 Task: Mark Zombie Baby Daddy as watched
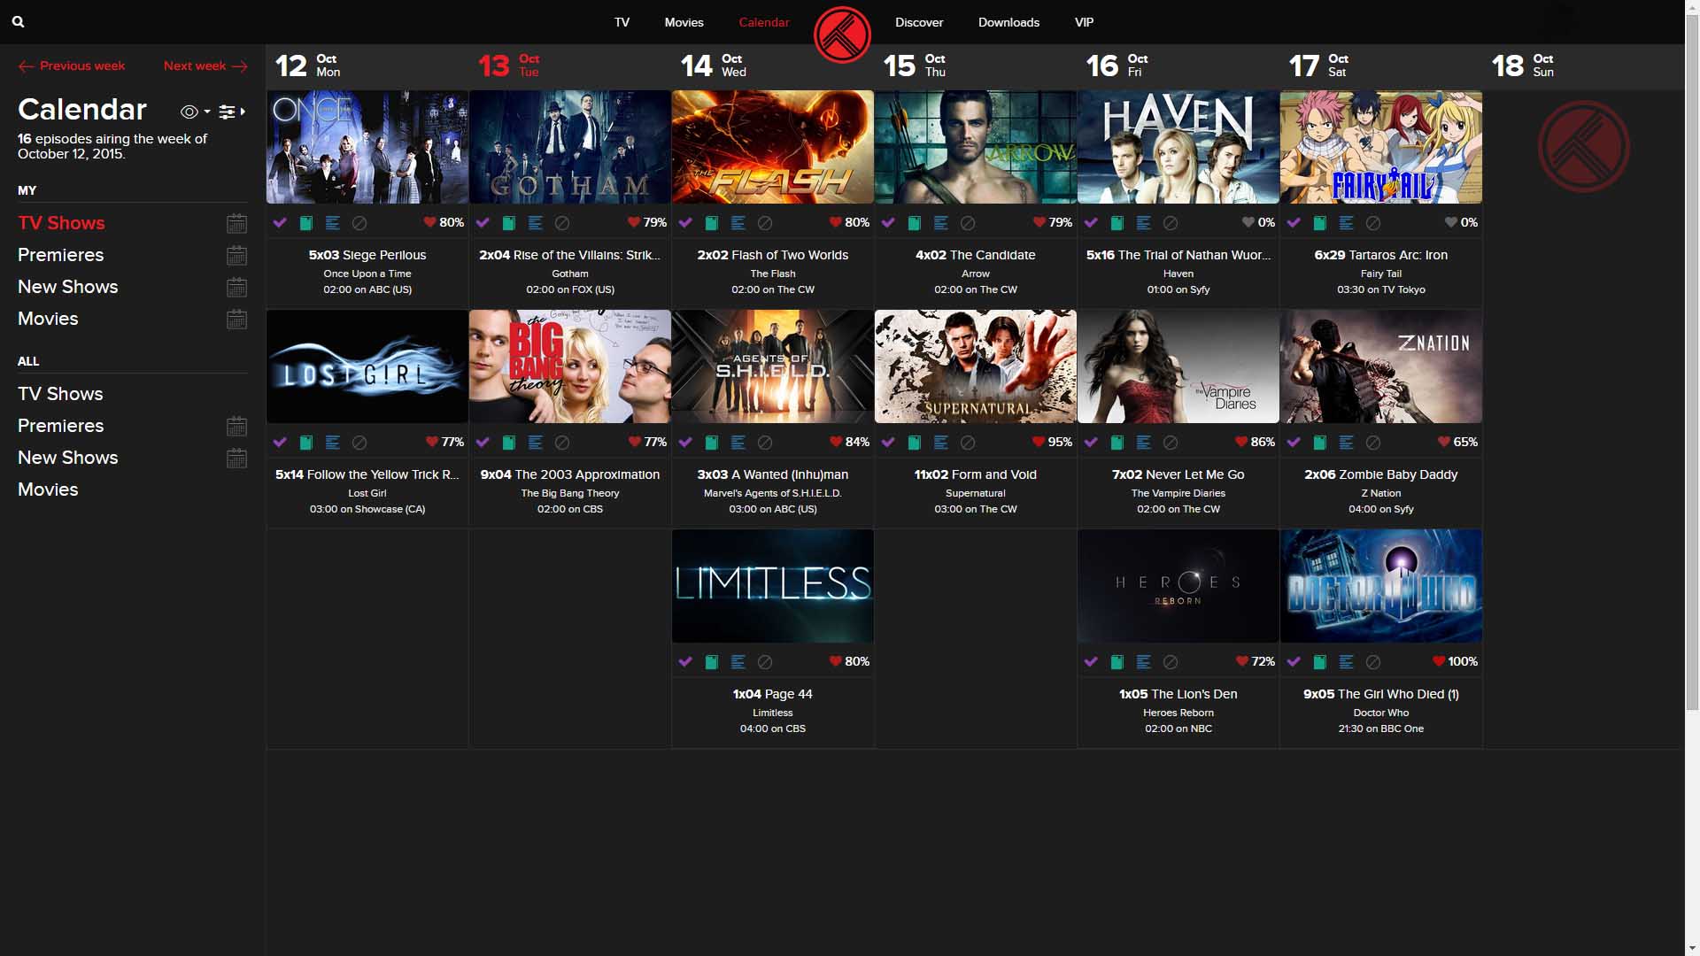(x=1294, y=443)
